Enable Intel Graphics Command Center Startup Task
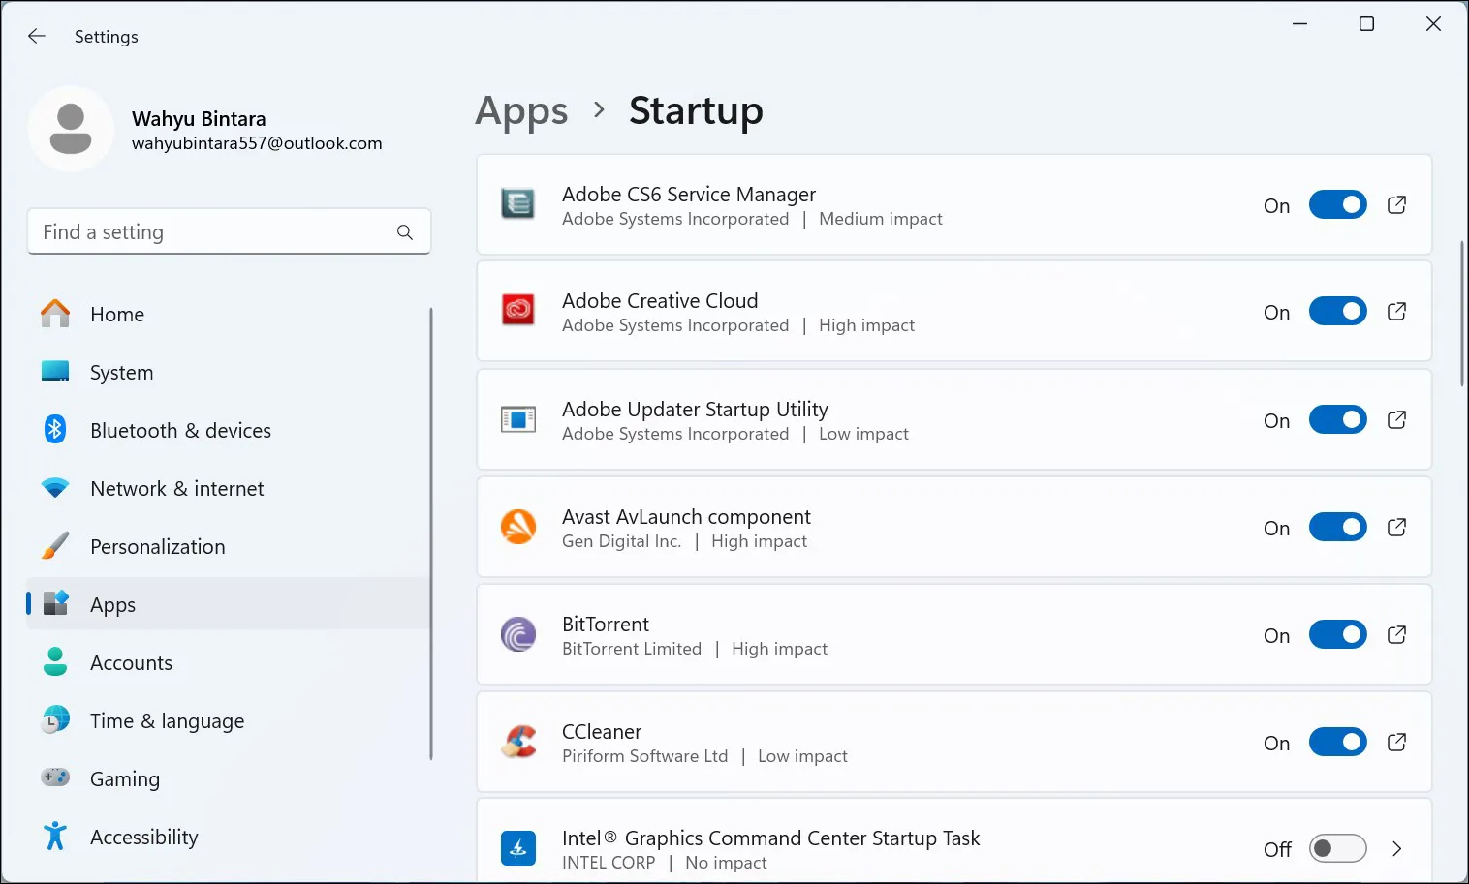 tap(1338, 848)
